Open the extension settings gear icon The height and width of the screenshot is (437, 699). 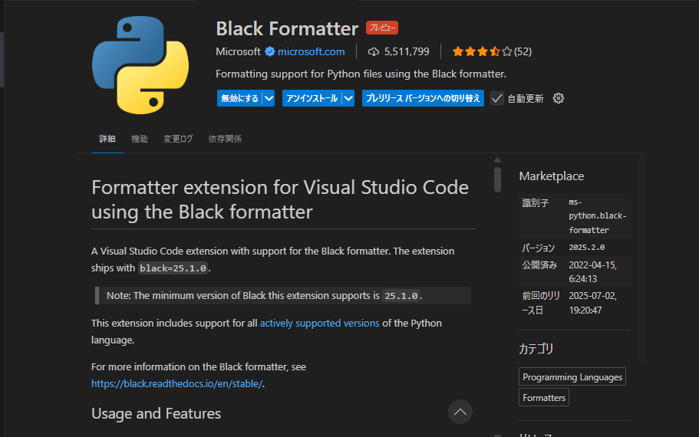click(x=559, y=98)
